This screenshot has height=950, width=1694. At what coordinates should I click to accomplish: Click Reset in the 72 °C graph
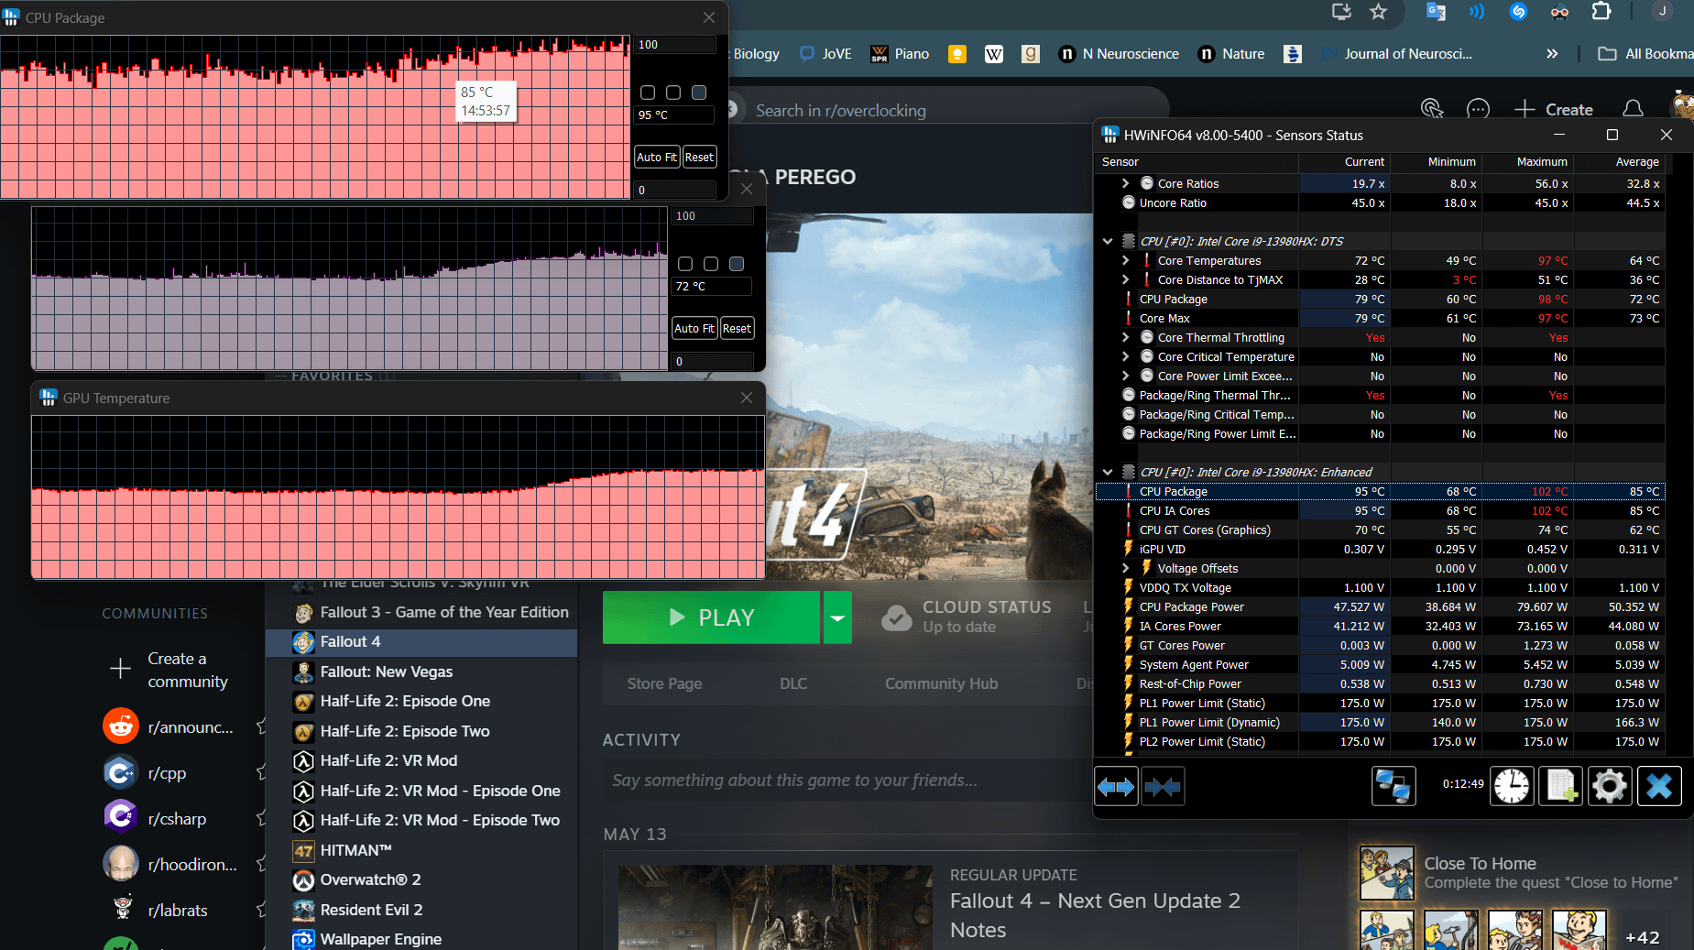coord(737,328)
